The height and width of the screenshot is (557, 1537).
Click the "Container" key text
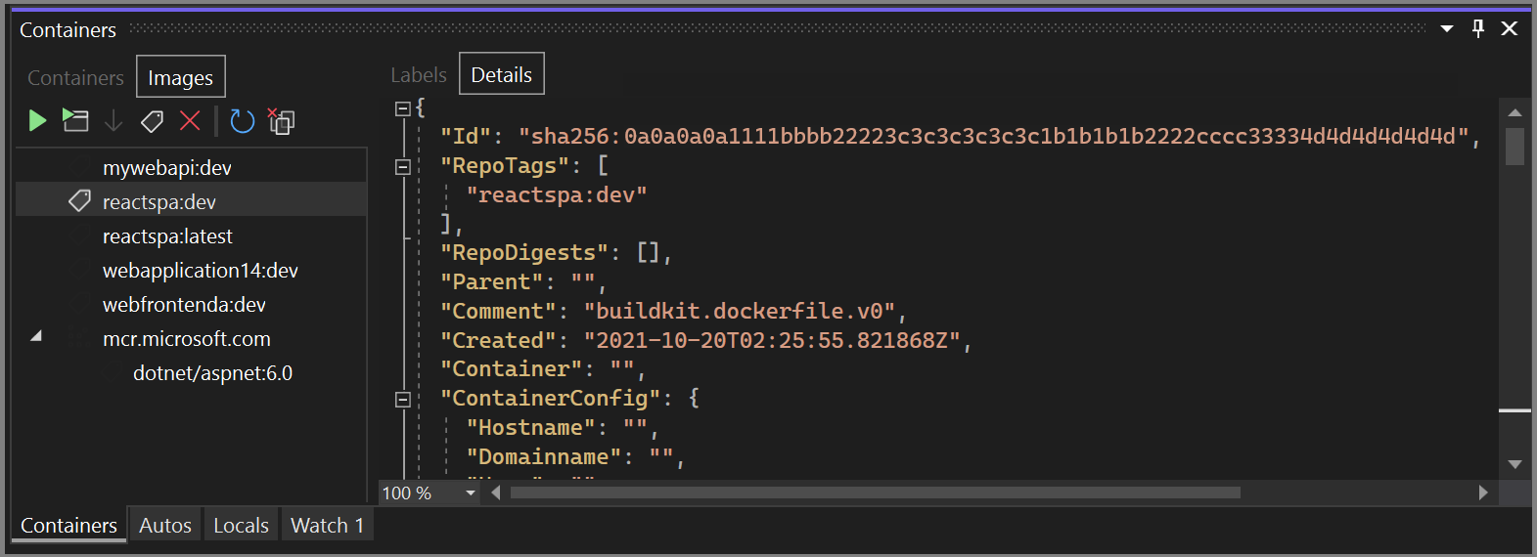[x=511, y=369]
